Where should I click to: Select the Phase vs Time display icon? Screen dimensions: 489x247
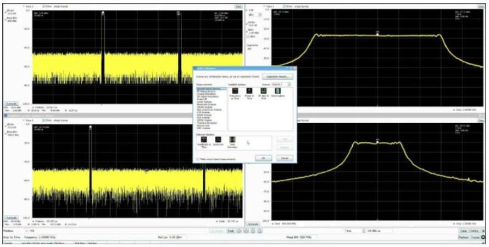249,91
